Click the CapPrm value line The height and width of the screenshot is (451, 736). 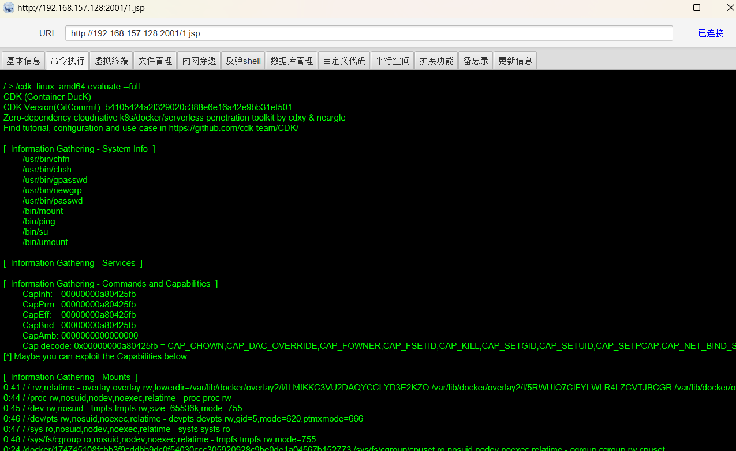pyautogui.click(x=79, y=305)
